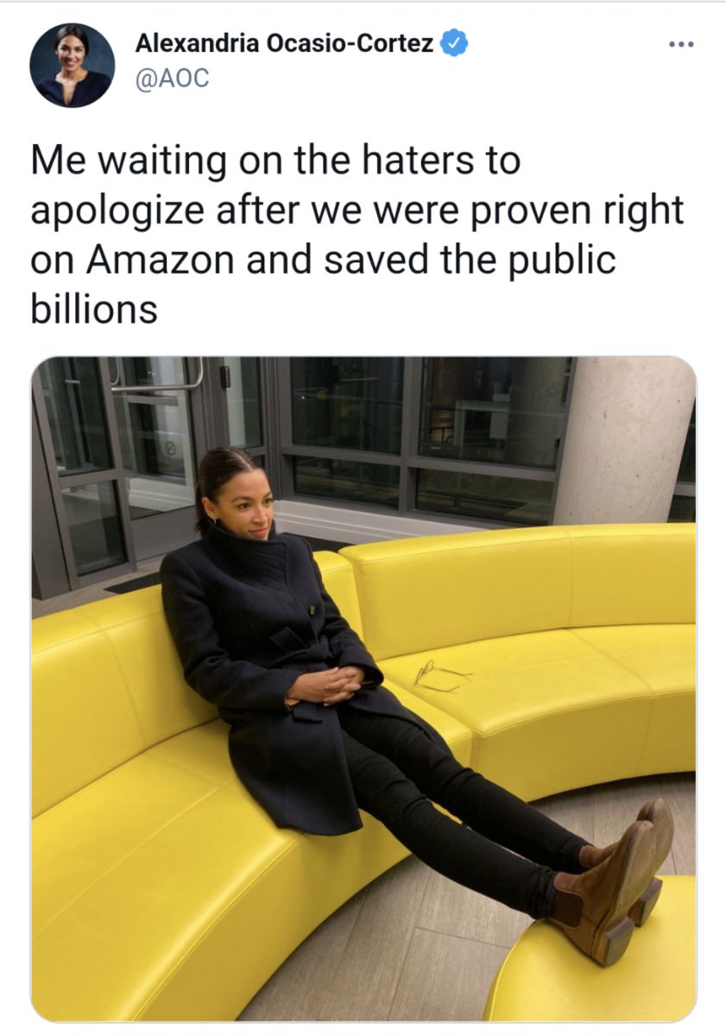Open the attached photo in the tweet
Image resolution: width=726 pixels, height=1036 pixels.
point(363,689)
